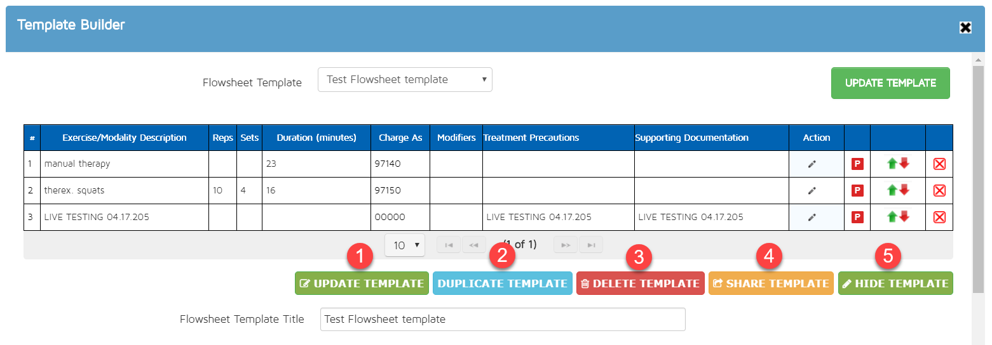Close the Template Builder dialog
Screen dimensions: 992x345
tap(965, 27)
